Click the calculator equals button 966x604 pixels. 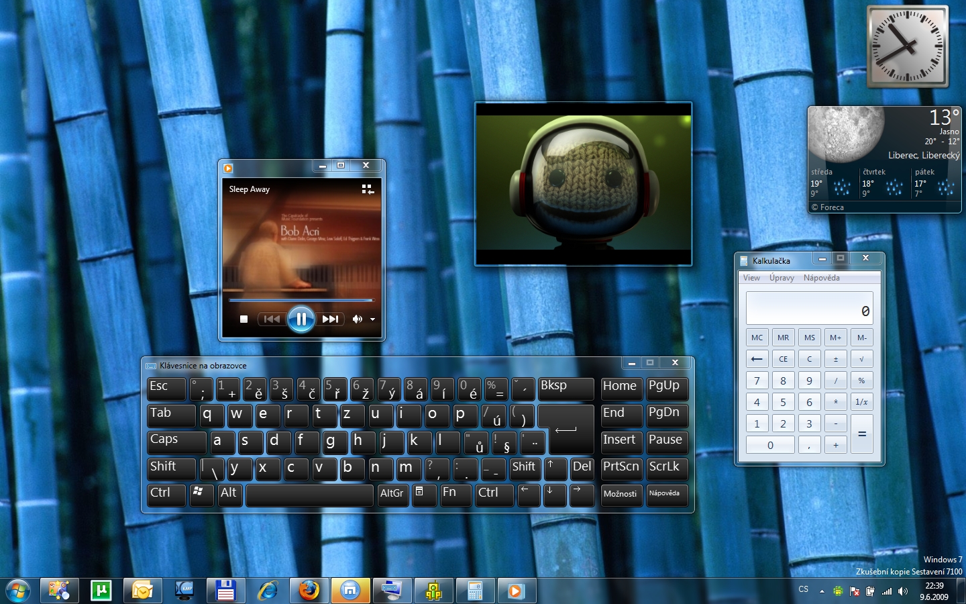tap(862, 434)
